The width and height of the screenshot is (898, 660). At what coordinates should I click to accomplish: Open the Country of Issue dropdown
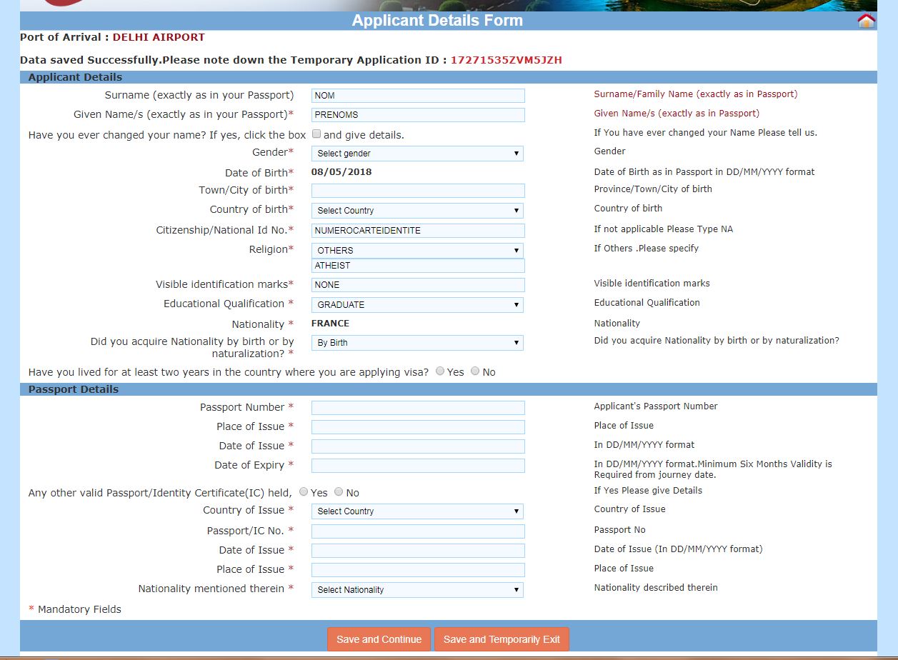tap(417, 511)
